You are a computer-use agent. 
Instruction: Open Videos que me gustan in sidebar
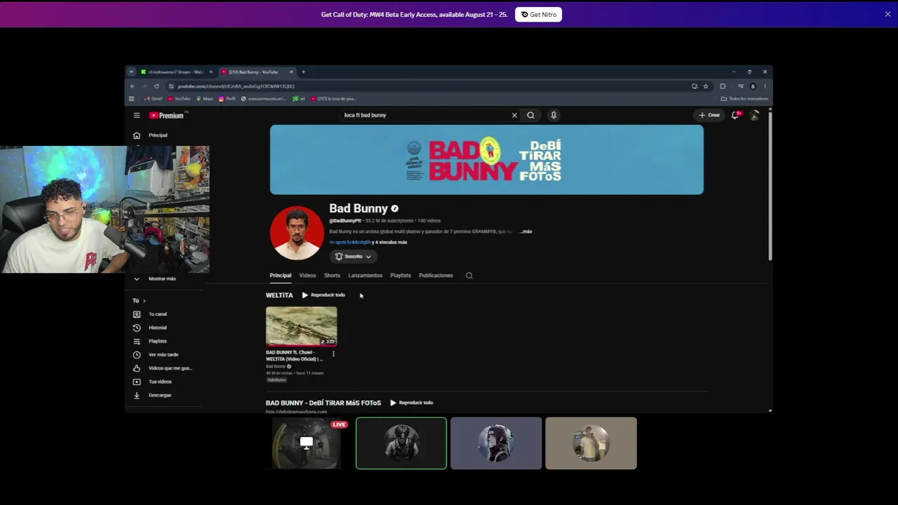pos(170,368)
